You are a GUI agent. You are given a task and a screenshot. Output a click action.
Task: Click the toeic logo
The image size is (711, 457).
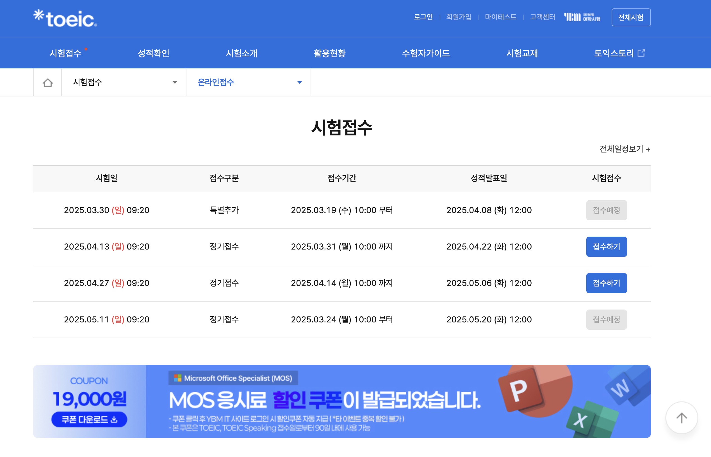(x=65, y=19)
